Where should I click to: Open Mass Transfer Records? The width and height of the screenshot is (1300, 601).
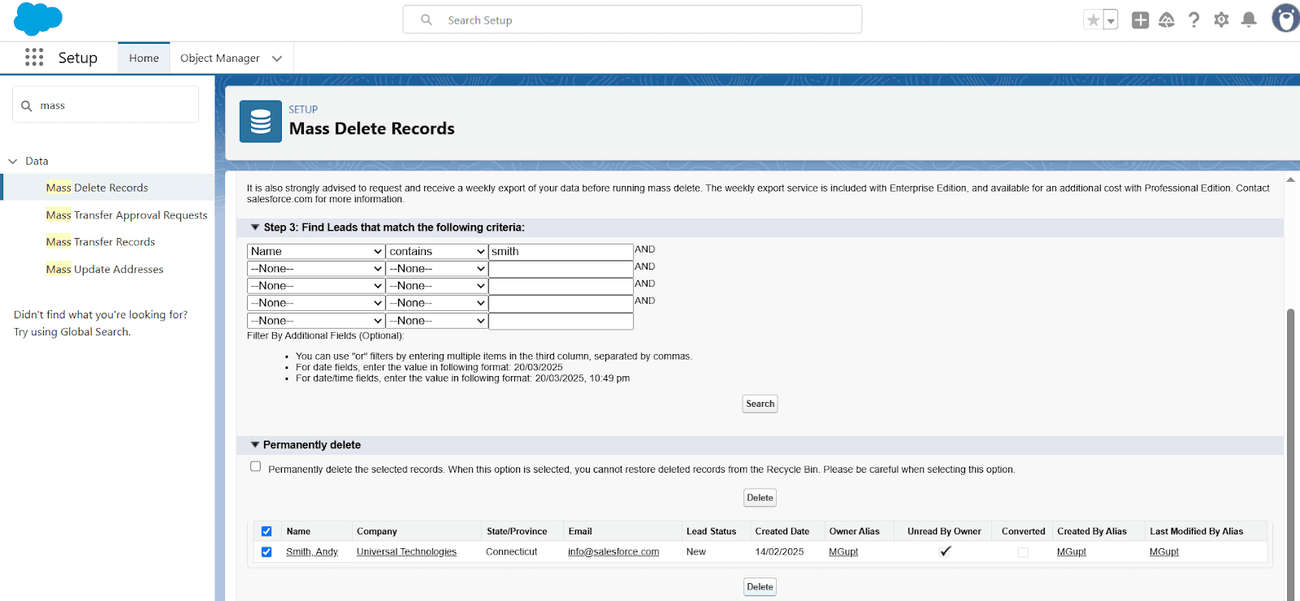pyautogui.click(x=100, y=242)
